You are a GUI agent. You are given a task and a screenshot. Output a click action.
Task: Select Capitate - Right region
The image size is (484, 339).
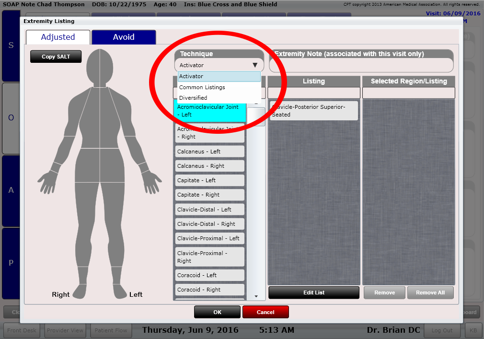point(210,195)
